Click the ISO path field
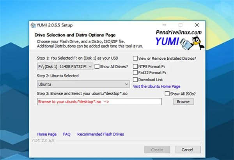The image size is (234, 160). point(99,101)
